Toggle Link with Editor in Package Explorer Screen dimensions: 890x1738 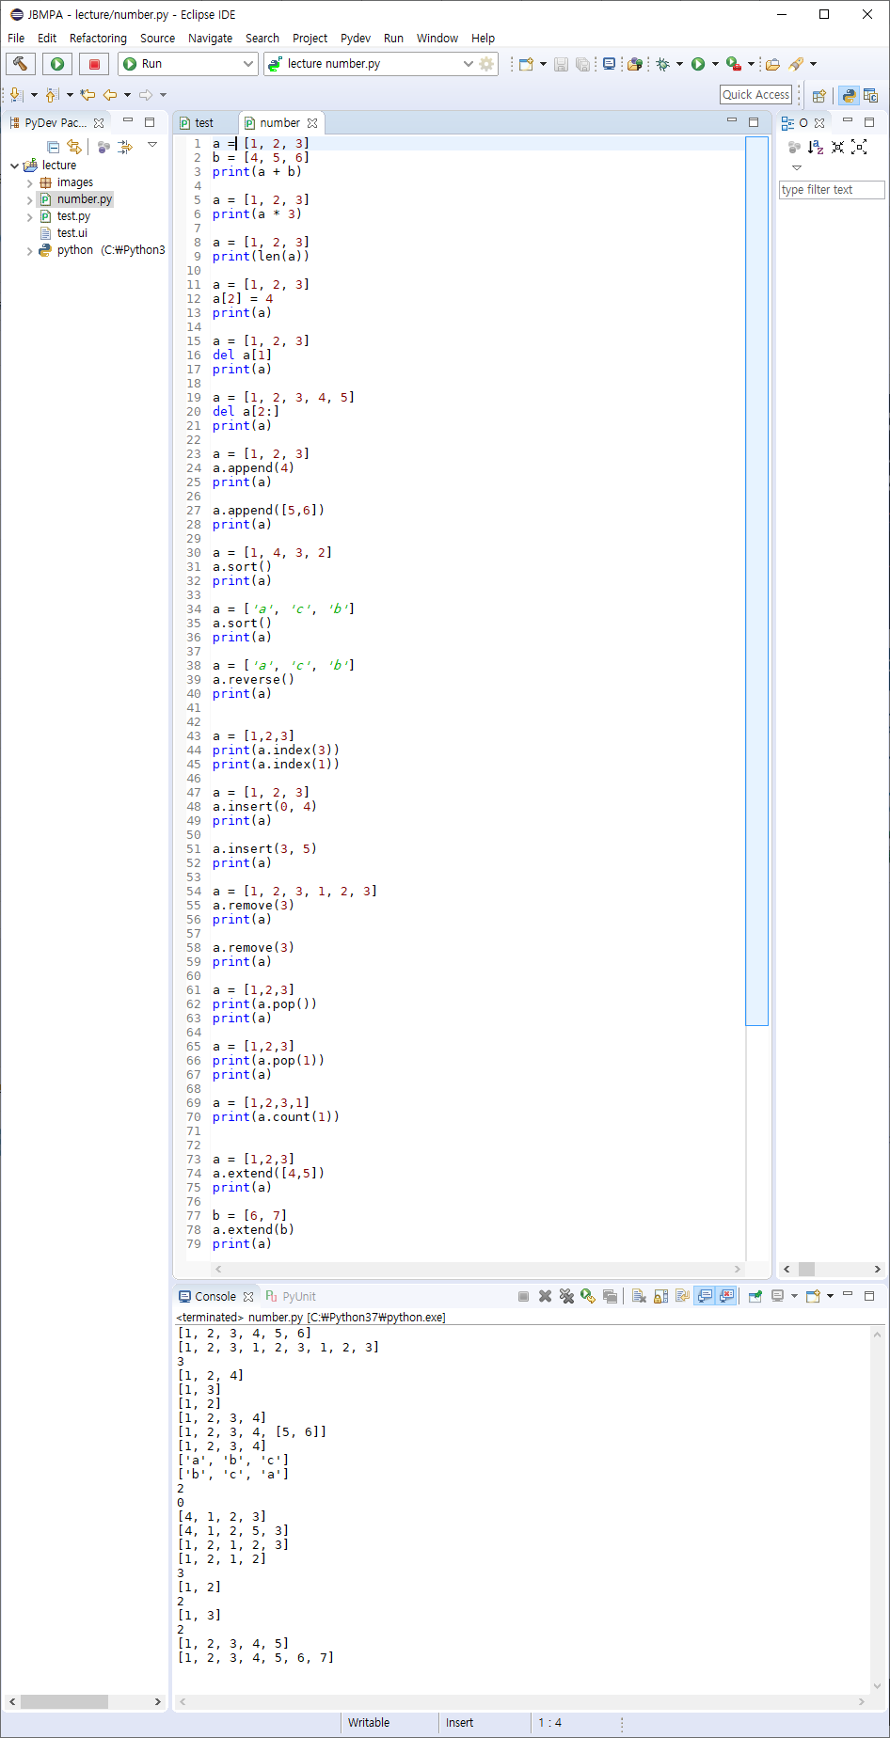74,147
